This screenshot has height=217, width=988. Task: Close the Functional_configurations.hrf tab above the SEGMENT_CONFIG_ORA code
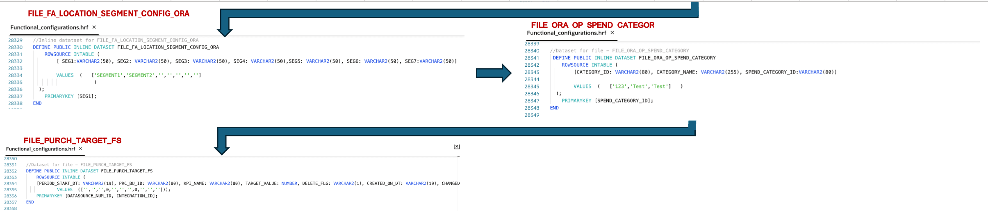(x=94, y=27)
